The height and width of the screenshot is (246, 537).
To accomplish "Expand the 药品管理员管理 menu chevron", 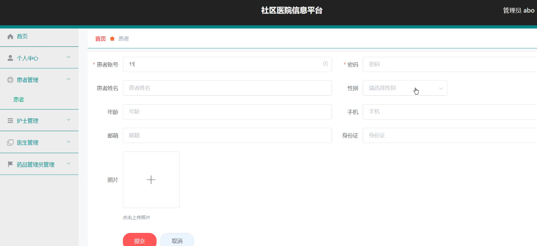I will (68, 163).
